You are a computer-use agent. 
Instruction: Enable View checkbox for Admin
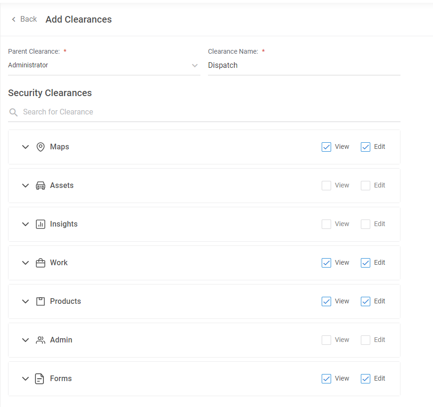click(x=326, y=340)
